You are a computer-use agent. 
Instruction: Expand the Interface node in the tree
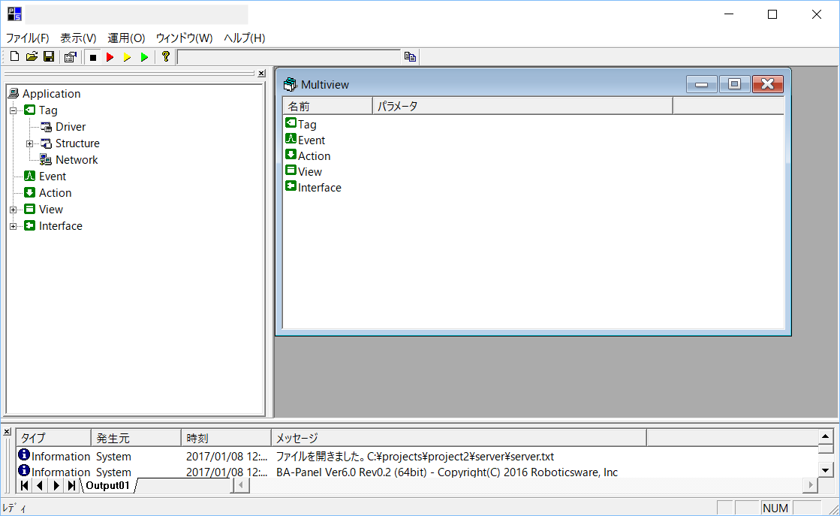point(13,226)
